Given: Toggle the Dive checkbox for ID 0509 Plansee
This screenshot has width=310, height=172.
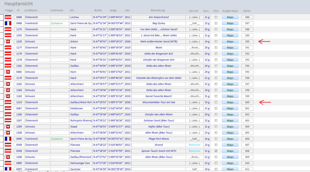Looking at the screenshot, I should coord(216,145).
